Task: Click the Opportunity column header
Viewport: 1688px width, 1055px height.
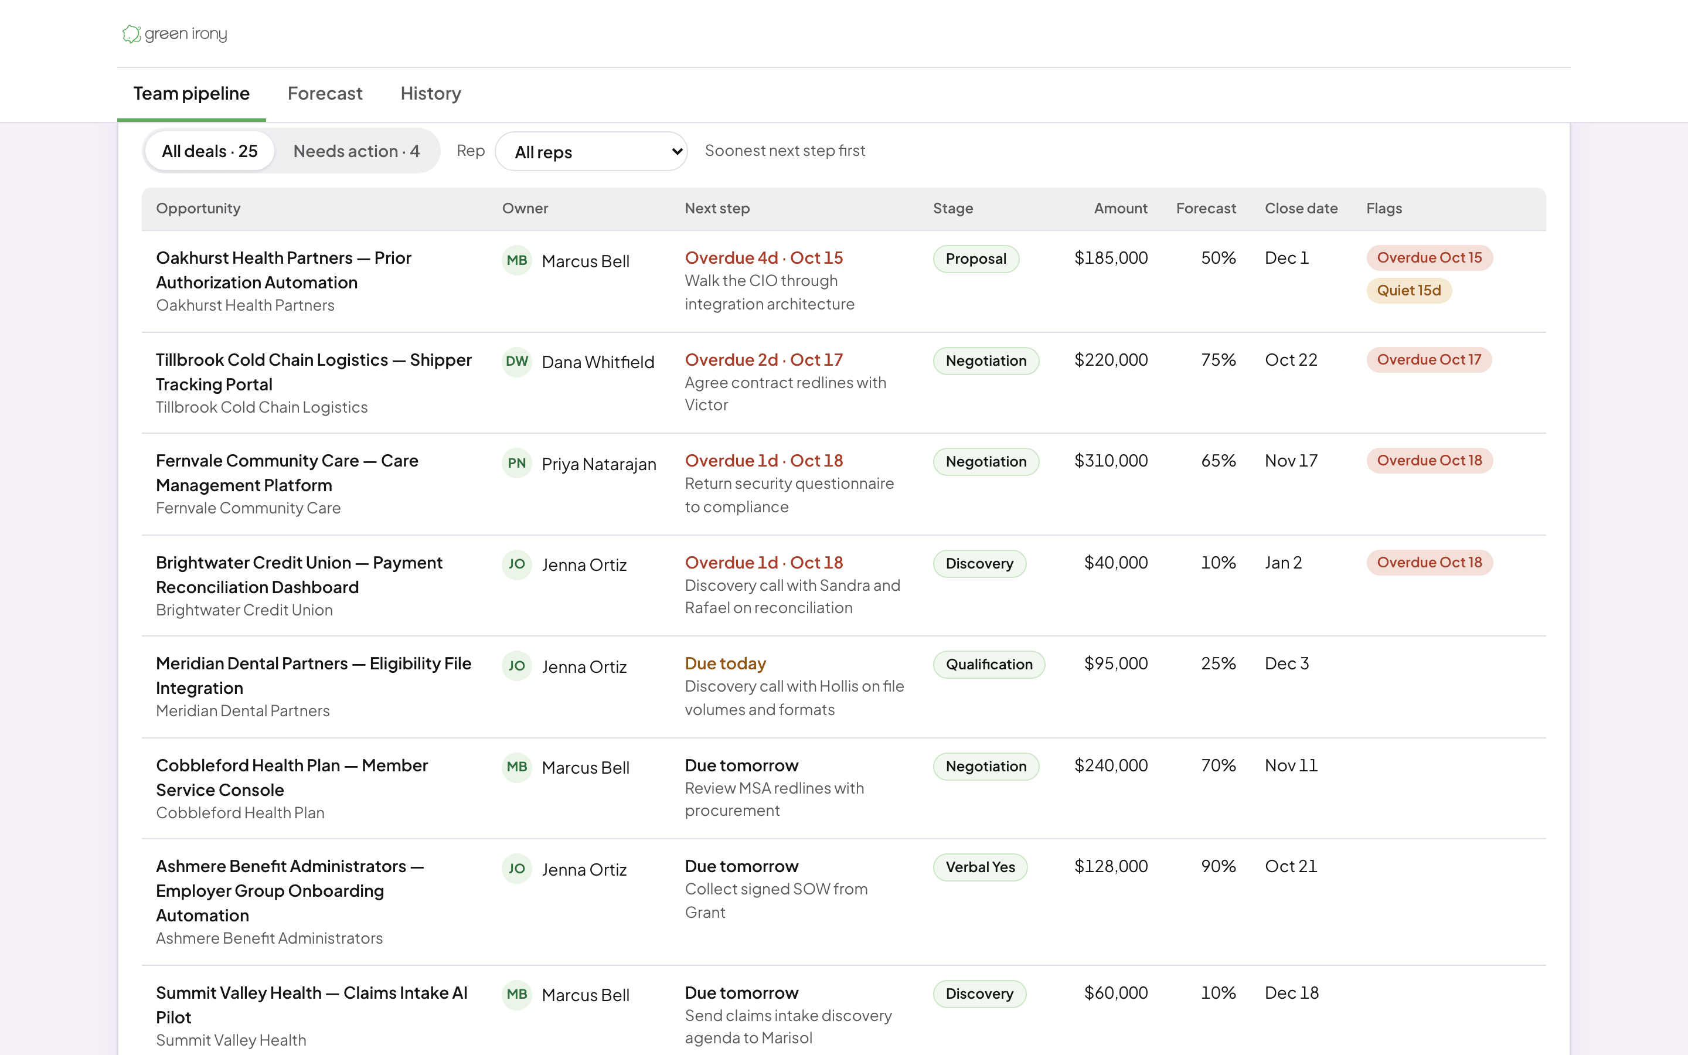Action: (198, 208)
